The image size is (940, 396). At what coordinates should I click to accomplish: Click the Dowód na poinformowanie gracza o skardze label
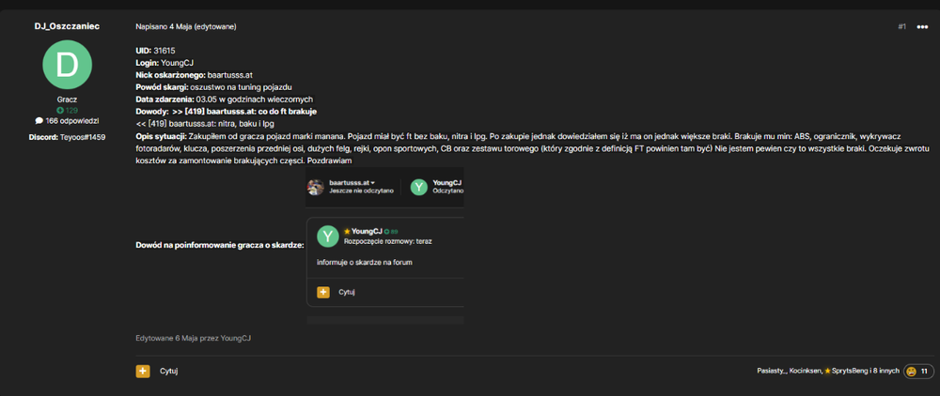tap(219, 245)
